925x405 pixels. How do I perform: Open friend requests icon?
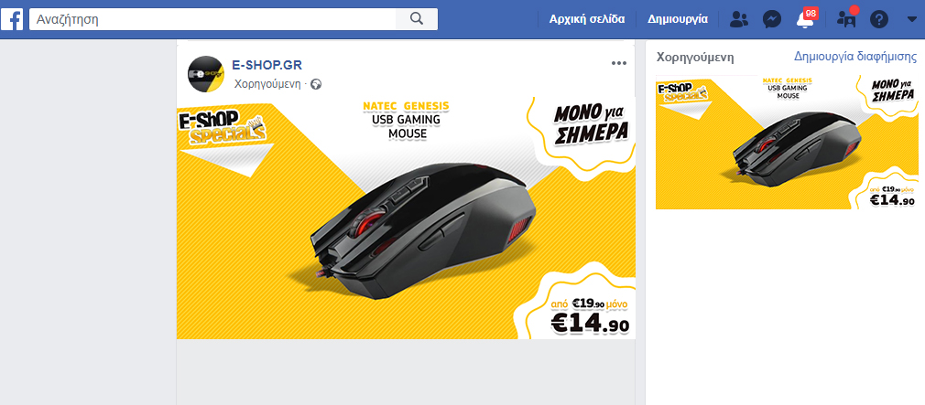(x=738, y=19)
